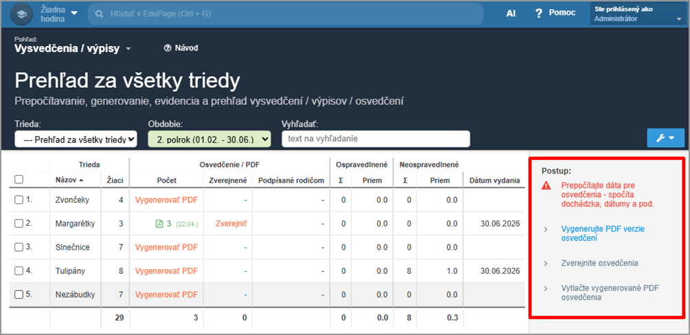Check the Zvončeky row checkbox
The image size is (690, 335).
coord(19,200)
